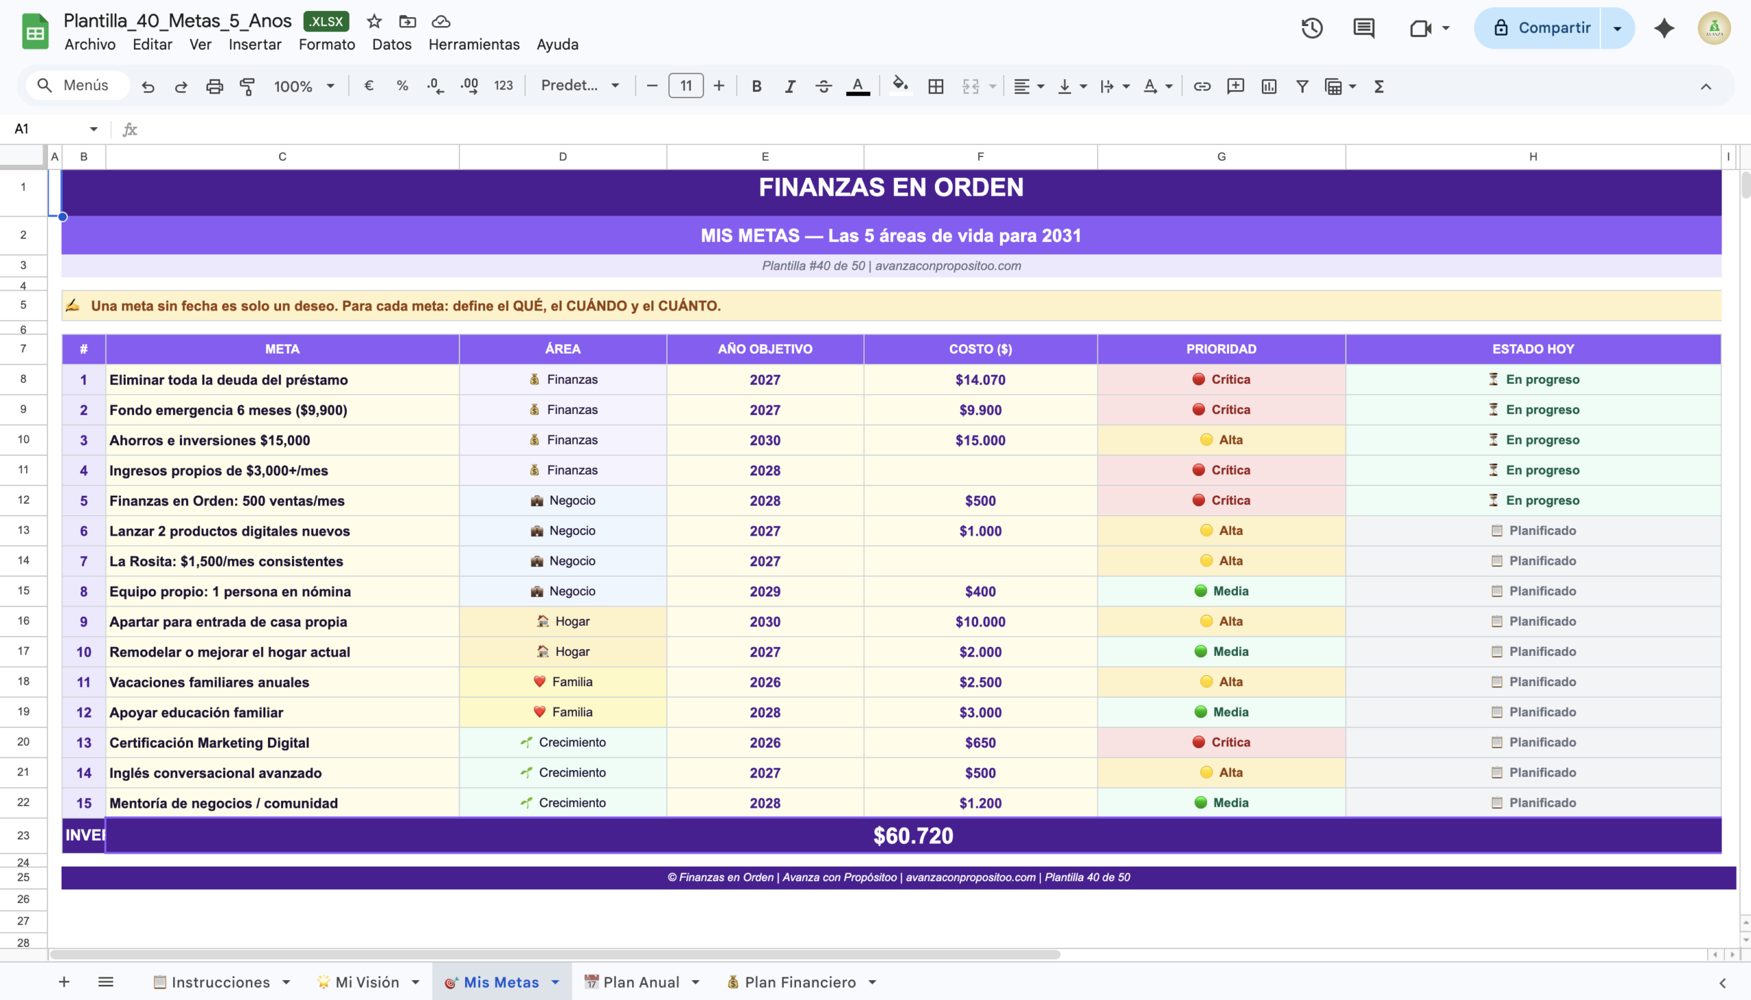The image size is (1751, 1000).
Task: Open the Formato menu
Action: (x=326, y=44)
